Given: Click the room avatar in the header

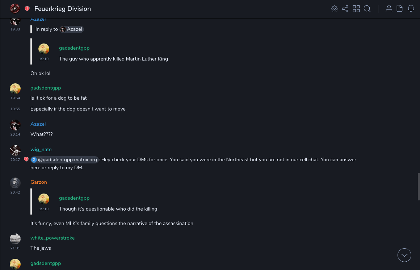Looking at the screenshot, I should pos(15,9).
